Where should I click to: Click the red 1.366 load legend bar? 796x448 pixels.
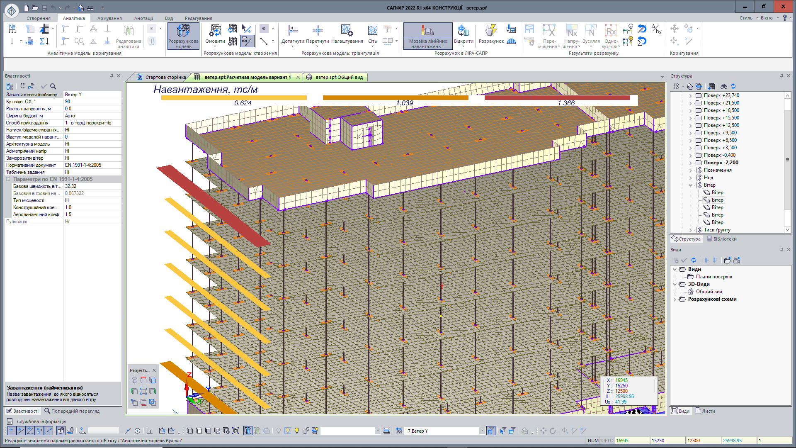pyautogui.click(x=557, y=98)
